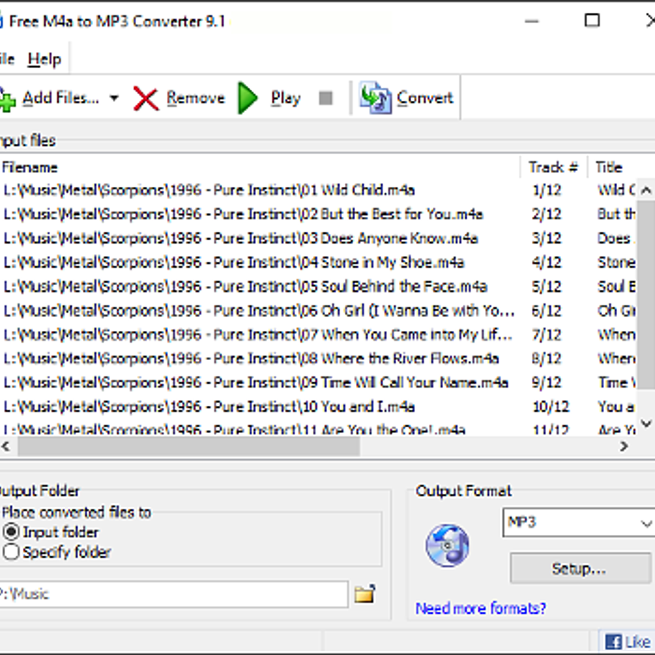Image resolution: width=655 pixels, height=655 pixels.
Task: Select the file 02 But the Best for You.m4a
Action: tap(243, 215)
